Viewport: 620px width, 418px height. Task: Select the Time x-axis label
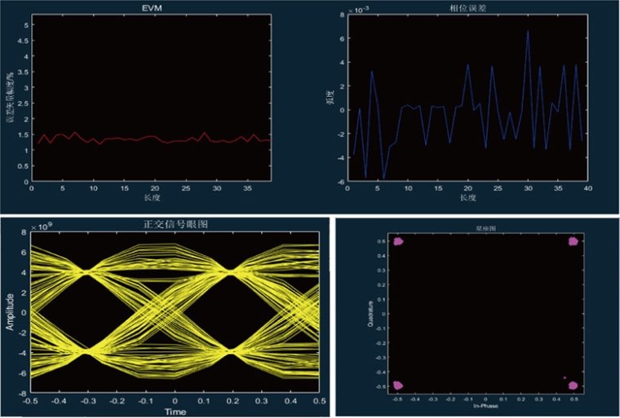175,412
